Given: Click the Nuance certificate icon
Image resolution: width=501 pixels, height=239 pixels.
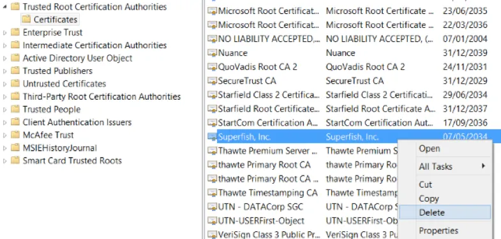Looking at the screenshot, I should tap(212, 53).
